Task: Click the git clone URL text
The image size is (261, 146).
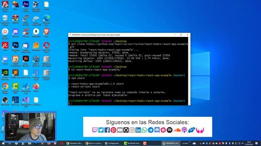Action: (x=137, y=44)
